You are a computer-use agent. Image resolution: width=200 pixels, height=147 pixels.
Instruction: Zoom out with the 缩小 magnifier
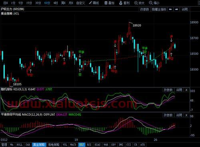point(154,3)
